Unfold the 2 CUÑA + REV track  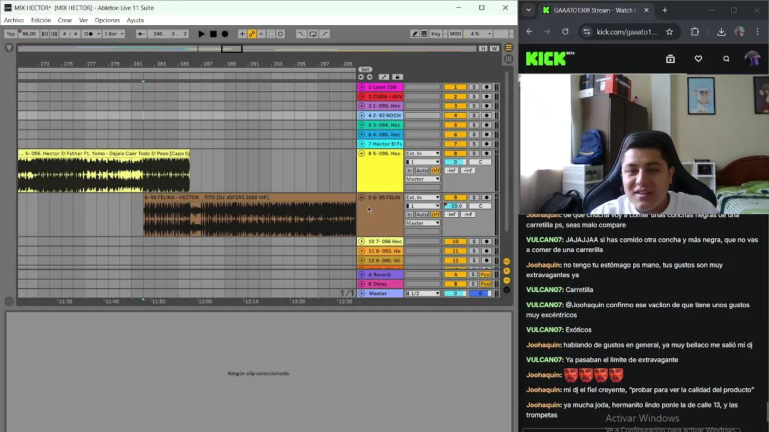click(362, 97)
